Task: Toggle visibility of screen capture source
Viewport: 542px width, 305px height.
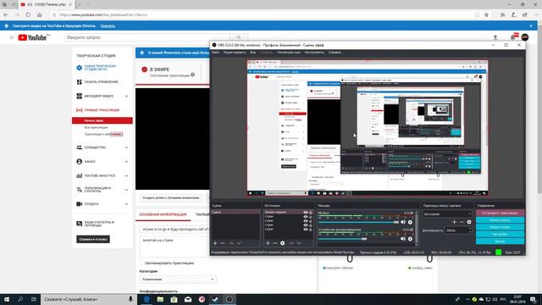Action: click(x=306, y=213)
